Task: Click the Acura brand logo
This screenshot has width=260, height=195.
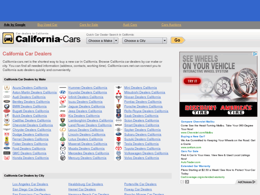Action: click(7, 88)
